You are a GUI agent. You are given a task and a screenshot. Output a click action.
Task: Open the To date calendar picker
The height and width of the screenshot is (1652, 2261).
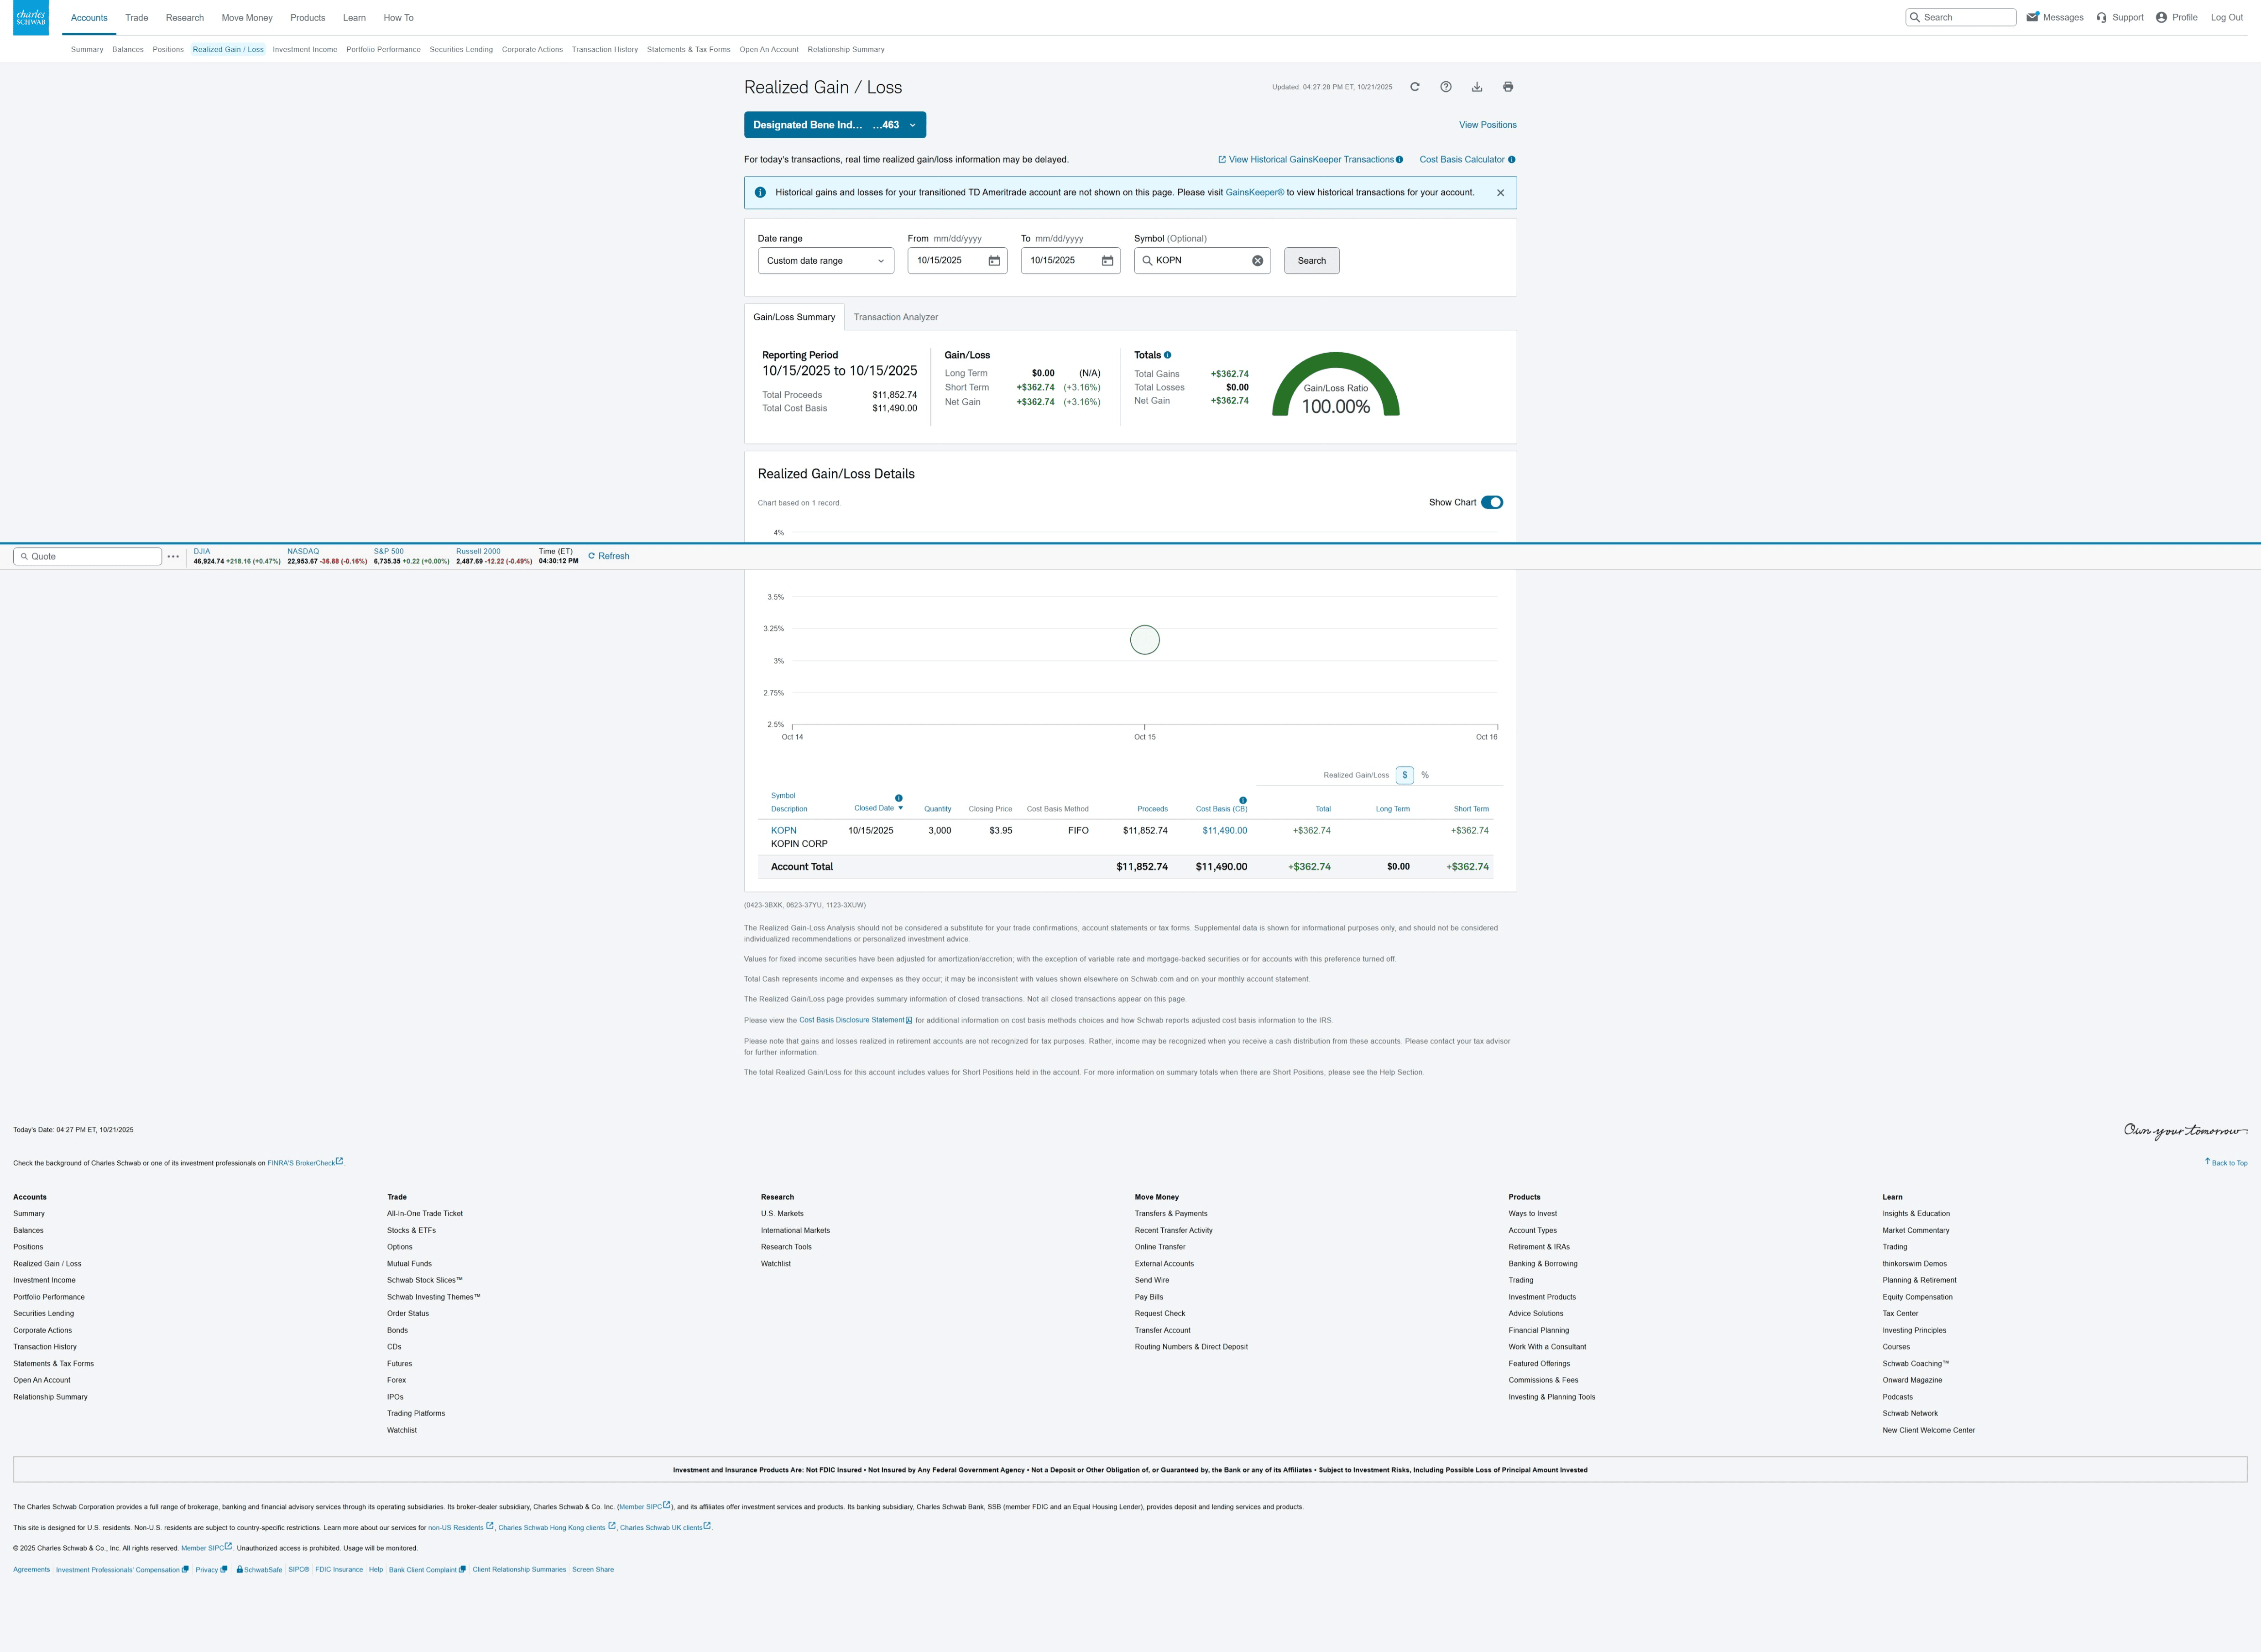[1107, 261]
